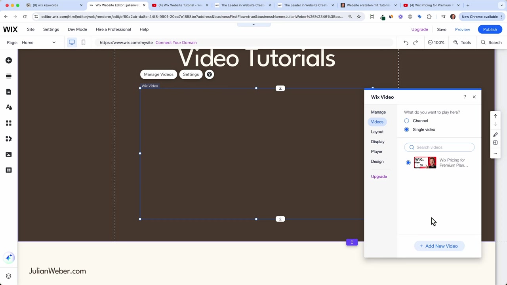Select the Single video radio option
Screen dimensions: 507x285
coord(406,129)
